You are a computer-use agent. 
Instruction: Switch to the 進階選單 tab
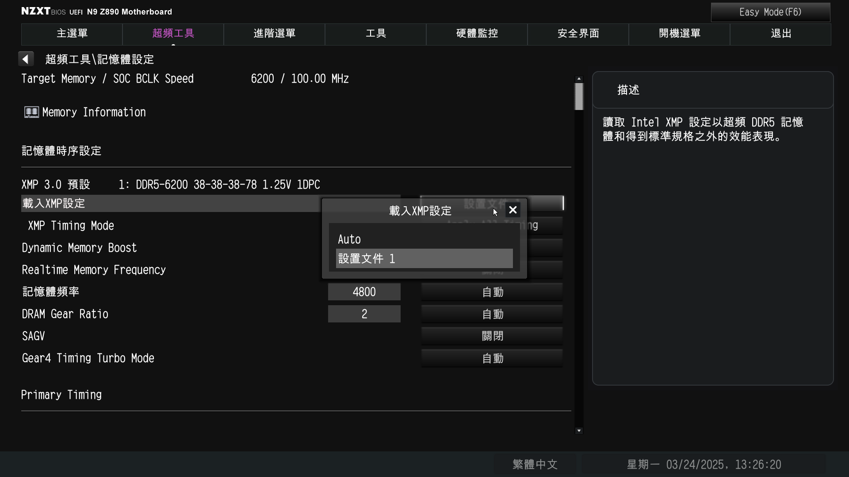point(275,34)
